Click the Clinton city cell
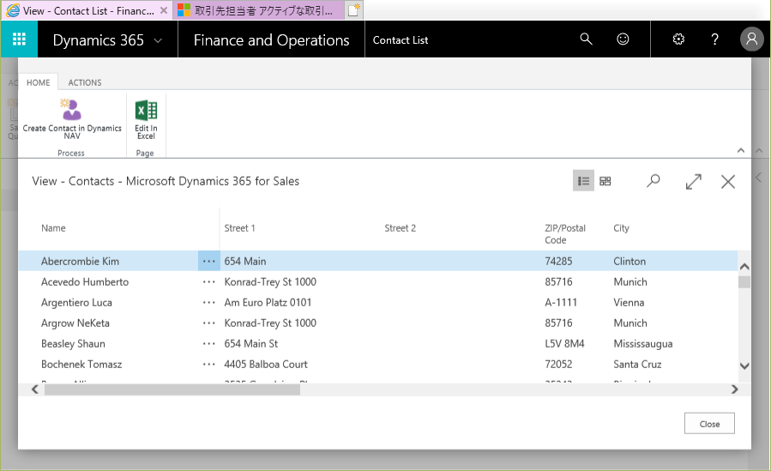 pyautogui.click(x=629, y=261)
